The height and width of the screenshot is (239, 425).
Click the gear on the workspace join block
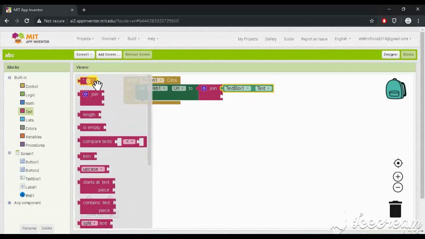coord(204,88)
